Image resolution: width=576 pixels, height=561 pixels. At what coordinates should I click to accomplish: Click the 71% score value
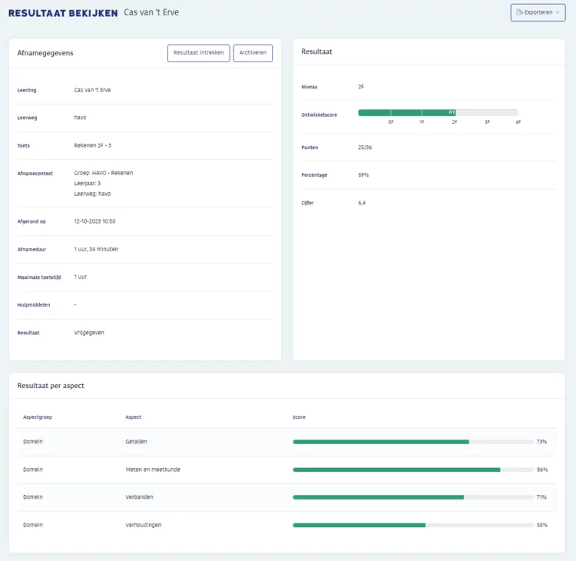541,497
